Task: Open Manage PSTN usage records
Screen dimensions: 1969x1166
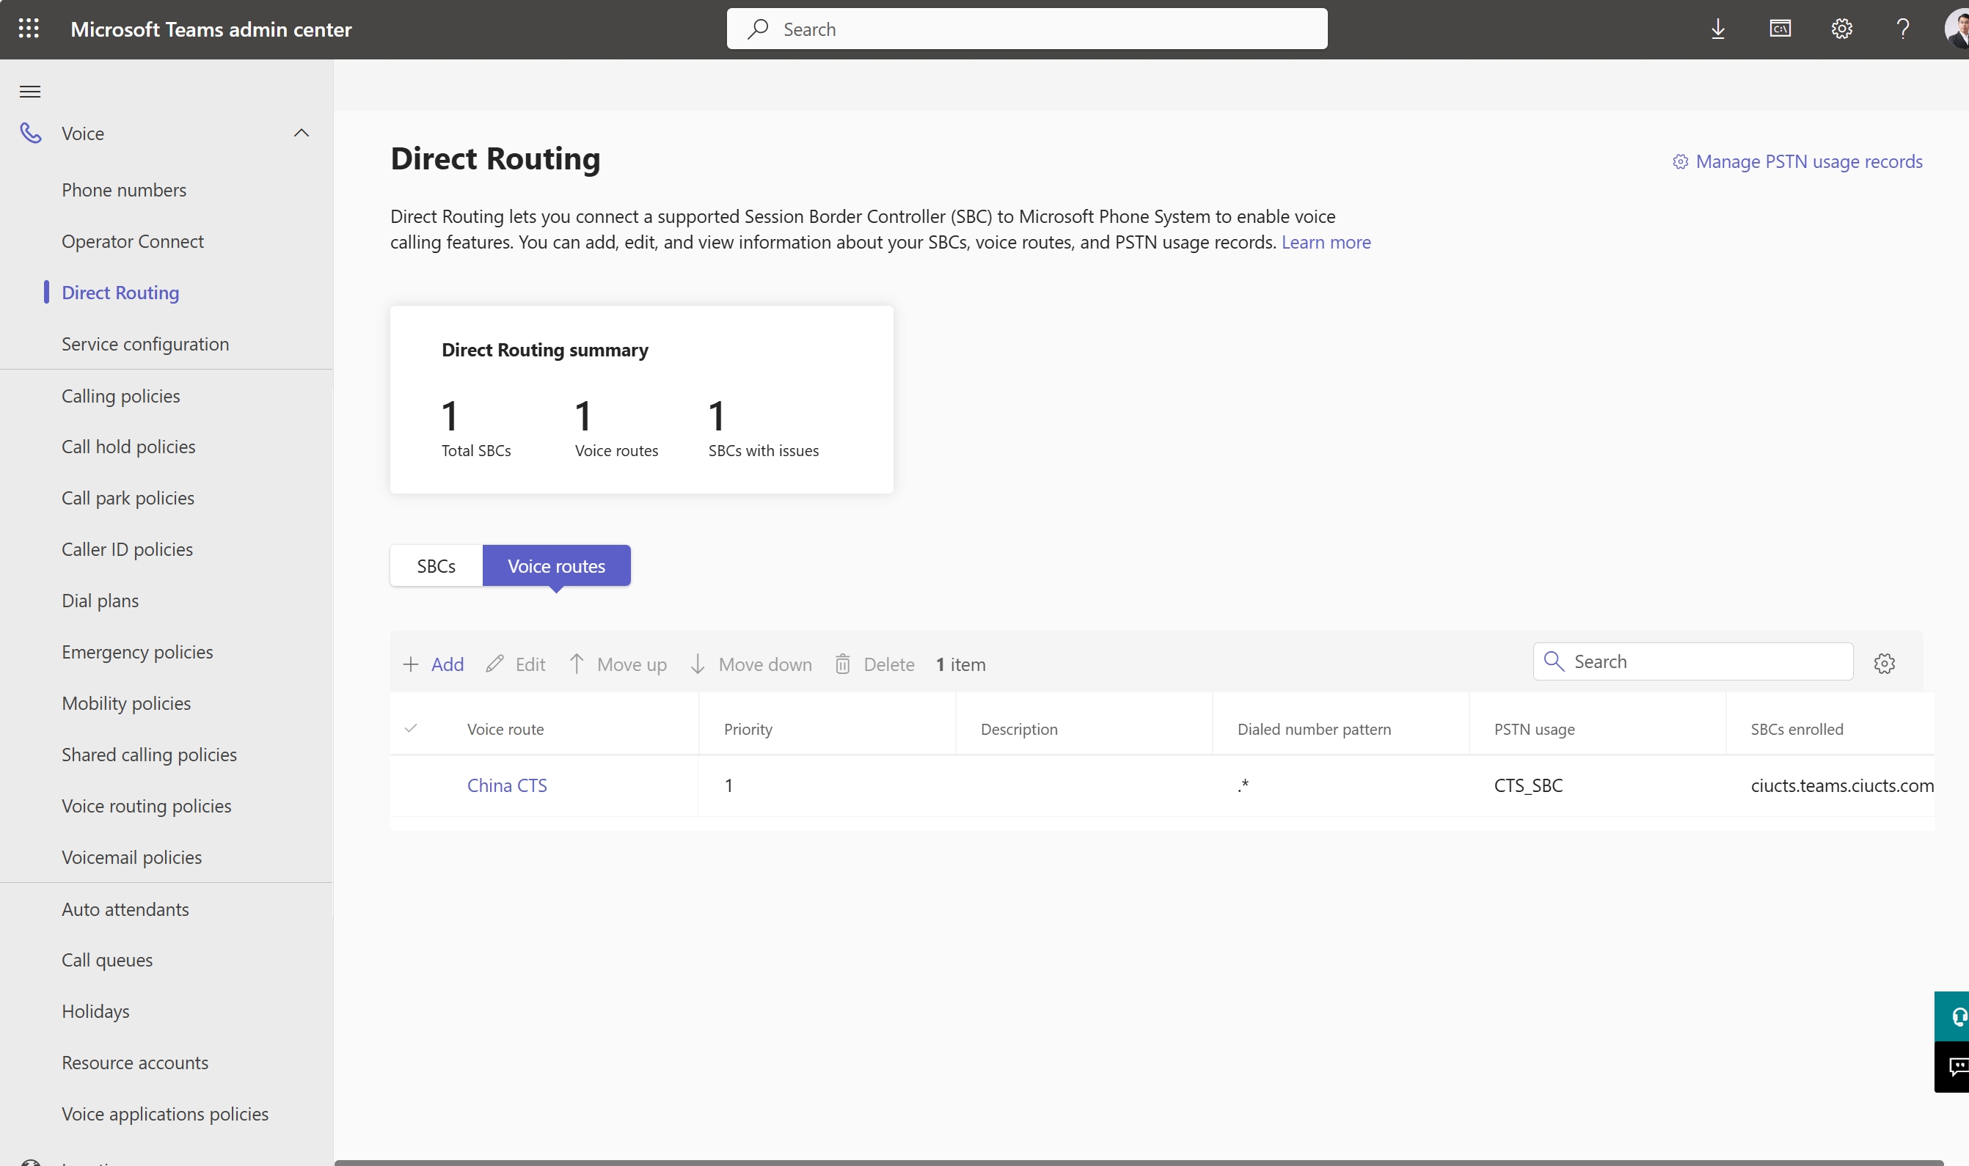Action: click(x=1797, y=162)
